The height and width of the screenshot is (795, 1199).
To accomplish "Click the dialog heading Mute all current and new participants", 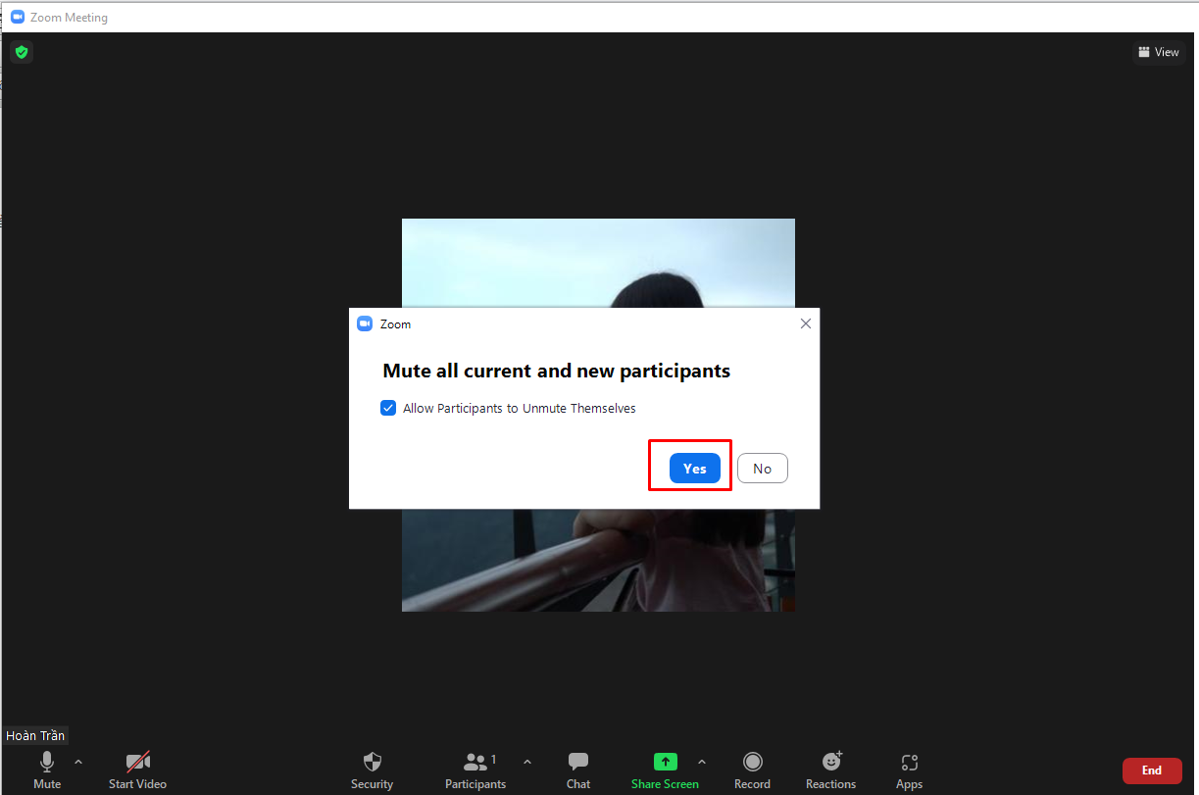I will (x=557, y=371).
